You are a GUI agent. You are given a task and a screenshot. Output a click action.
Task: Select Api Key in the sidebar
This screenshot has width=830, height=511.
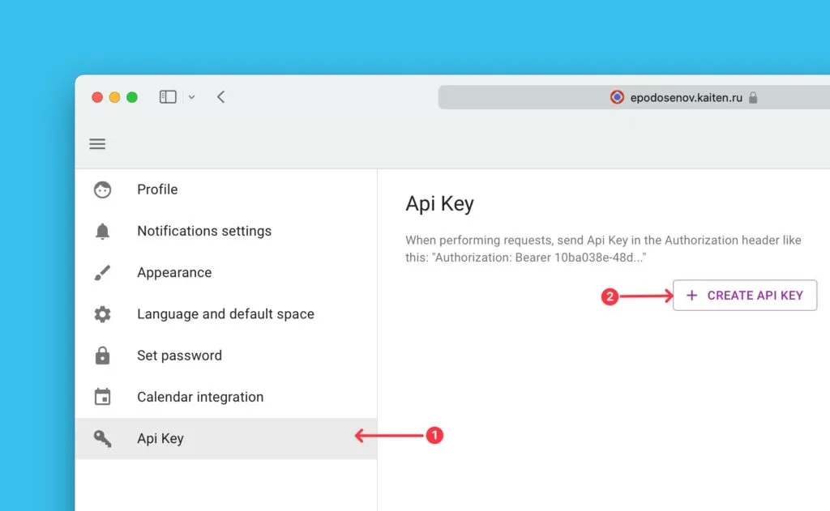(160, 439)
